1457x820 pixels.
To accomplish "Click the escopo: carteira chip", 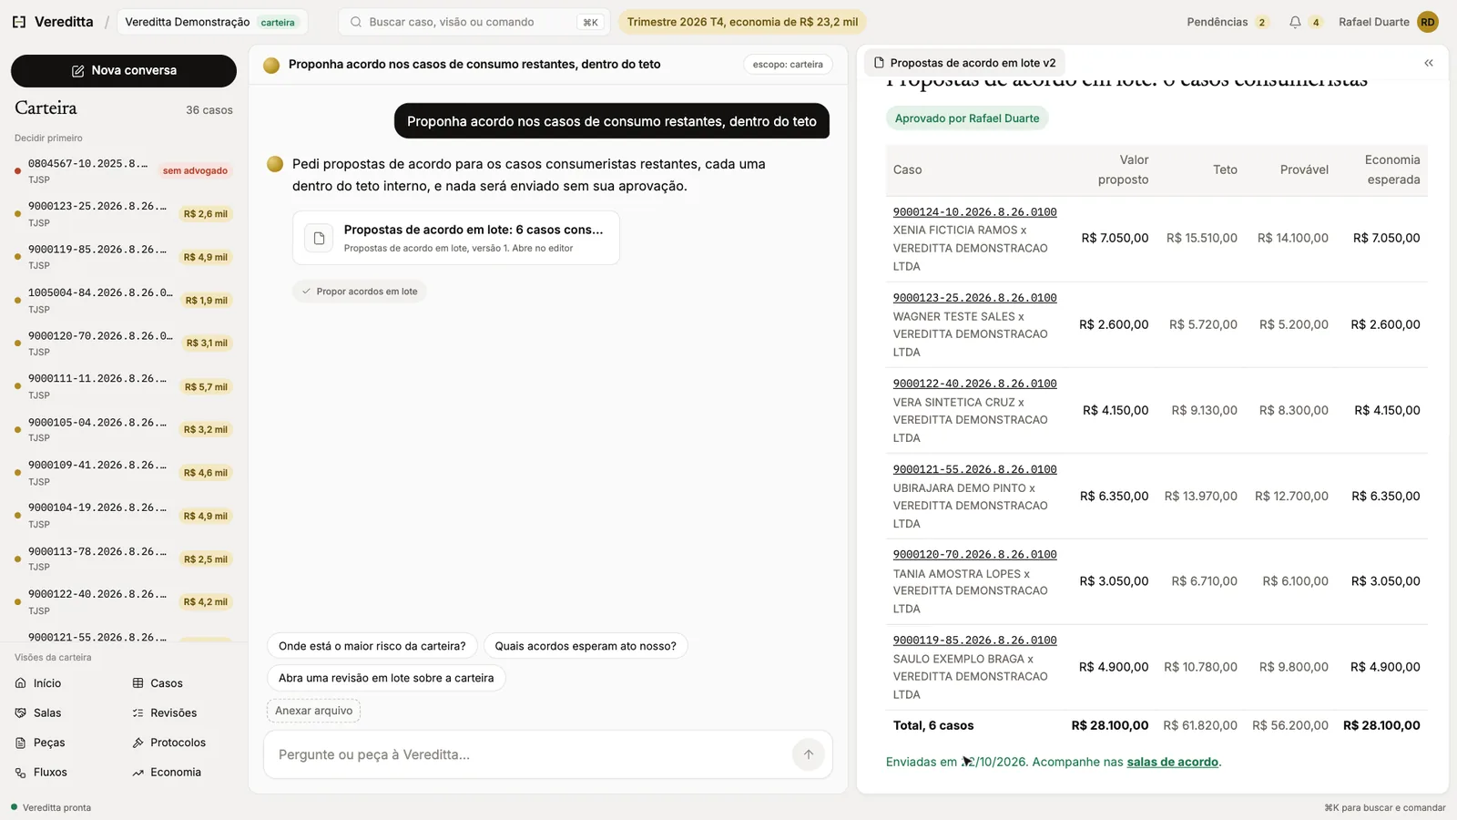I will pyautogui.click(x=788, y=65).
